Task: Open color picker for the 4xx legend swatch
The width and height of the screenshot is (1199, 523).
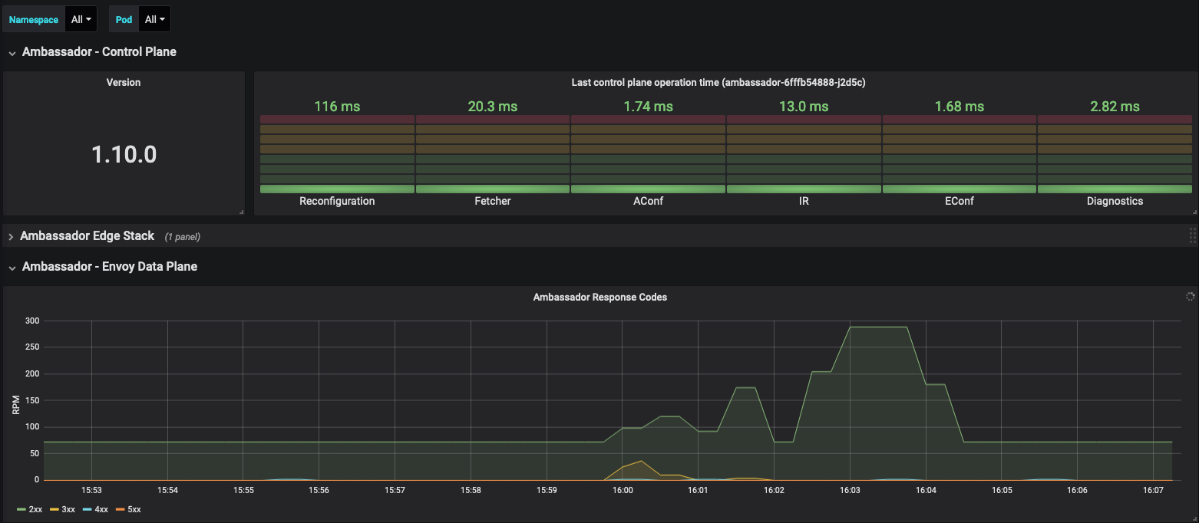Action: (88, 509)
